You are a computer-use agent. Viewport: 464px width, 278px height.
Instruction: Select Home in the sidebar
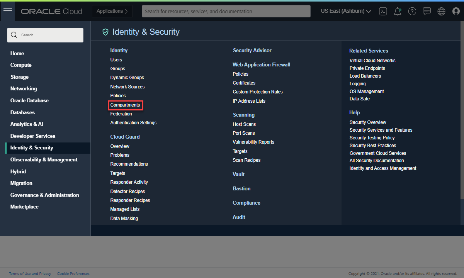17,53
